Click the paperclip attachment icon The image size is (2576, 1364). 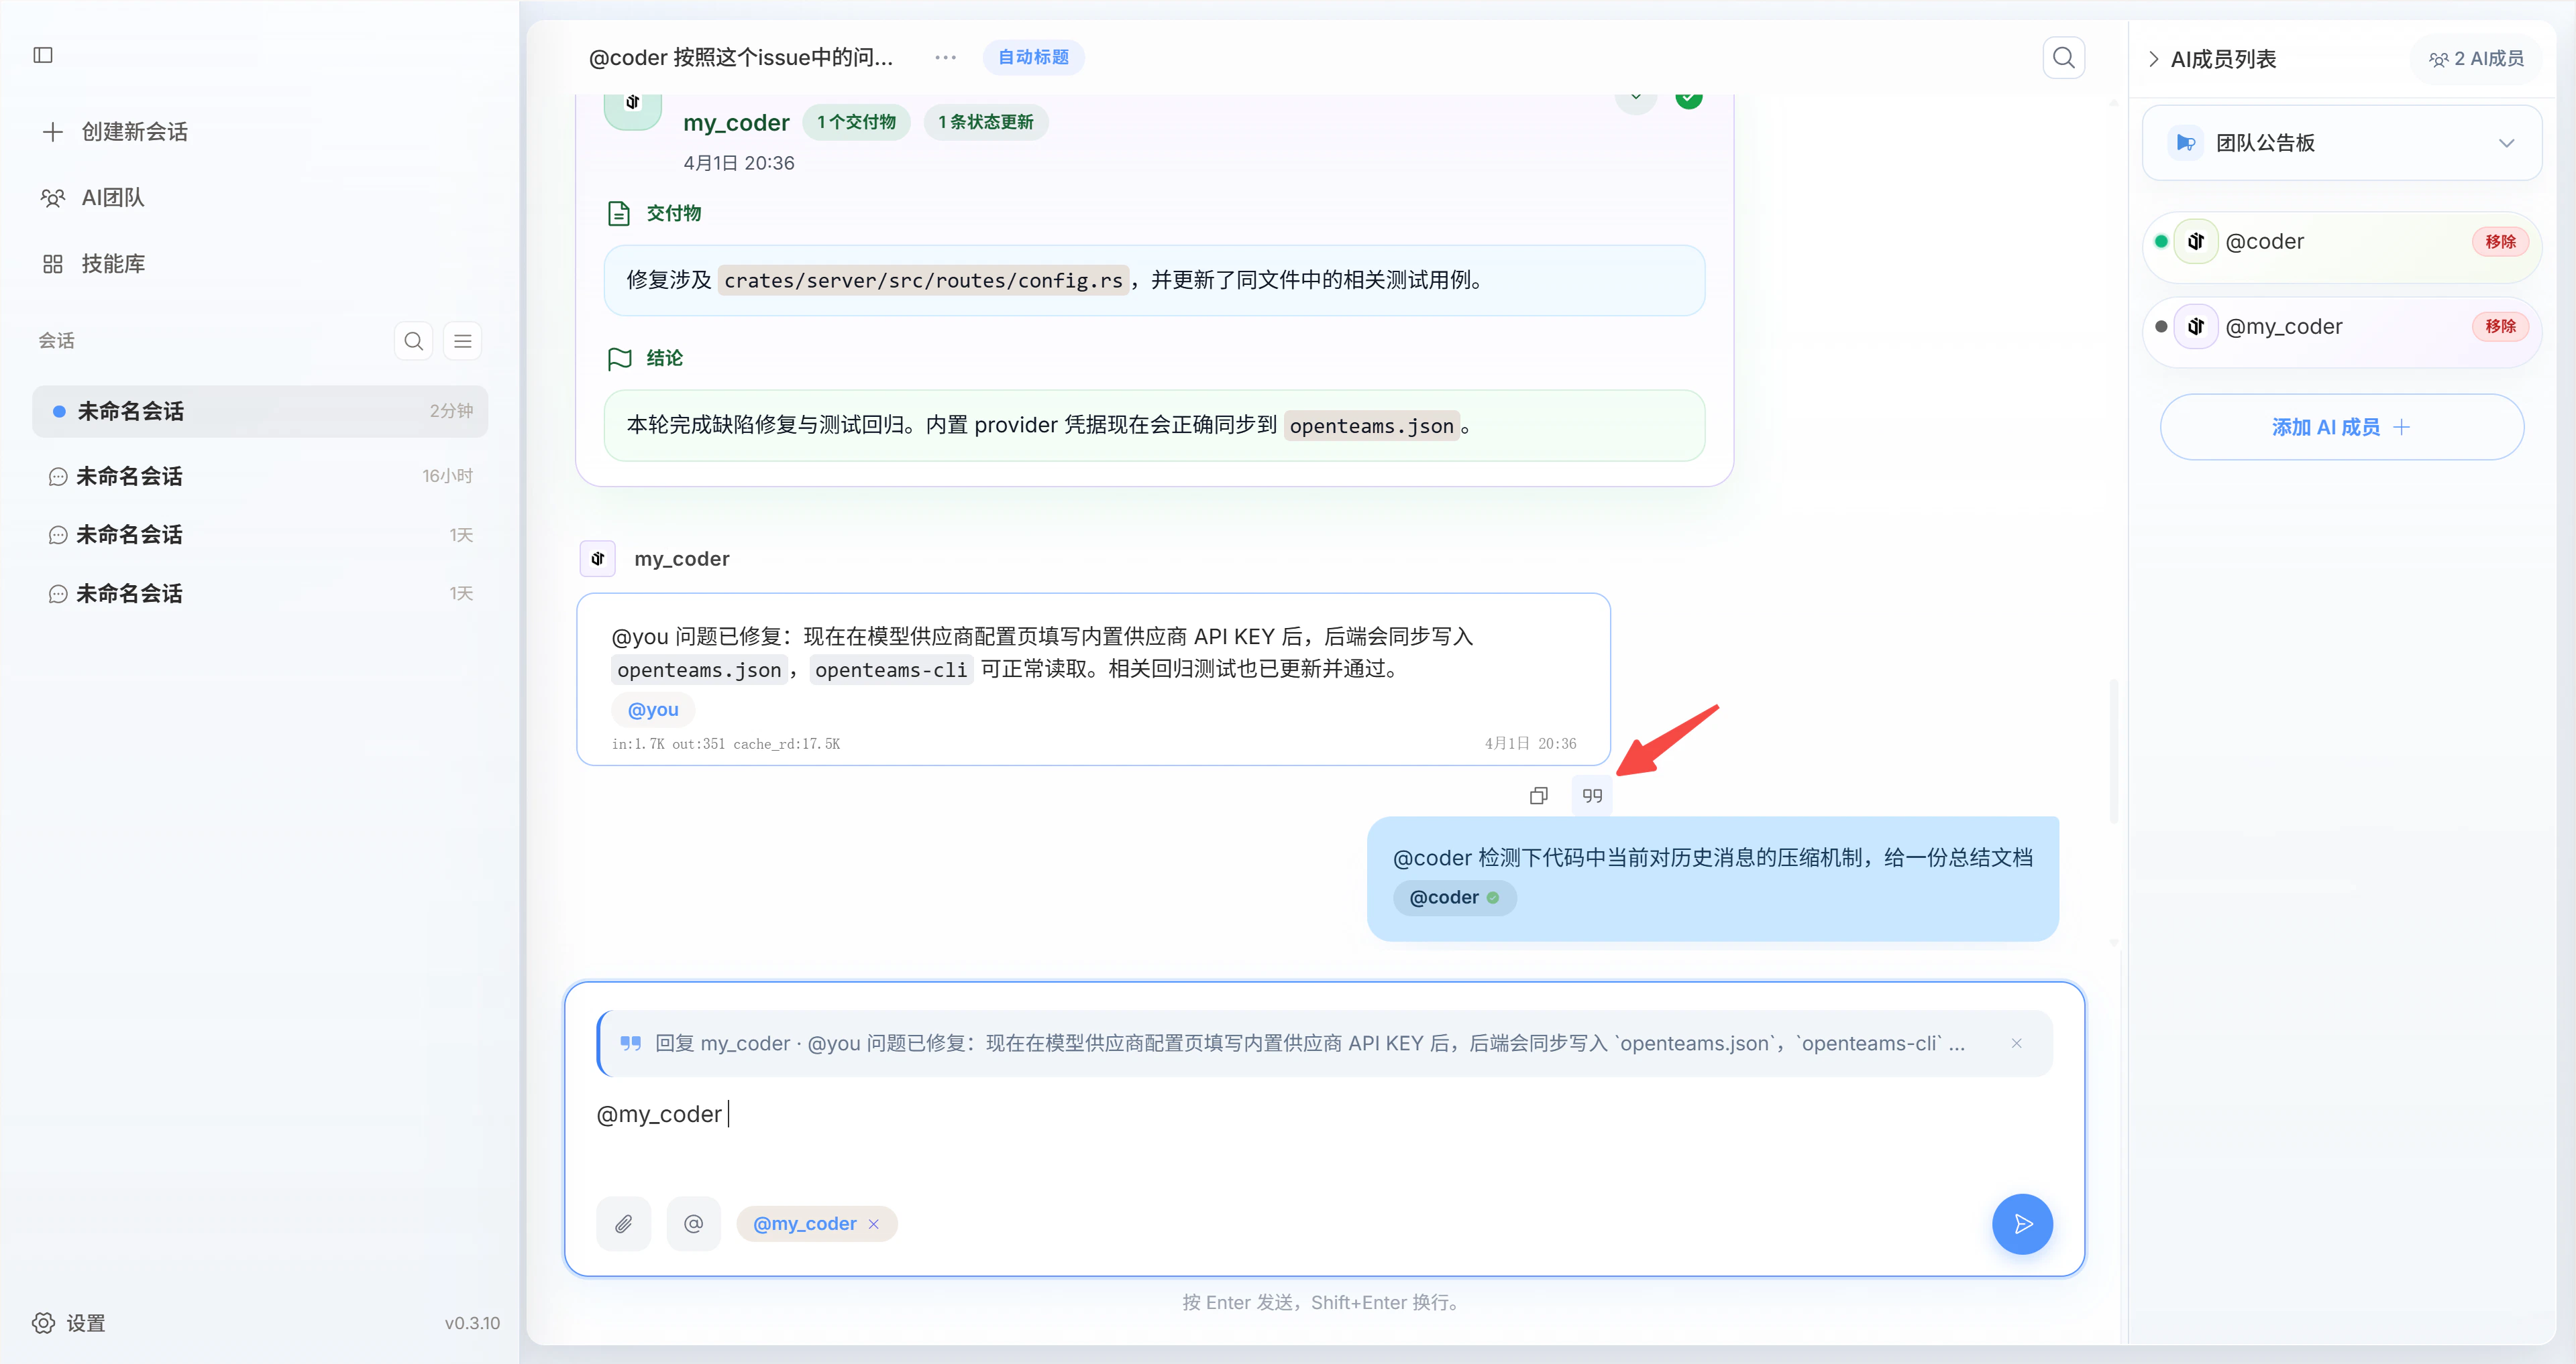tap(623, 1223)
